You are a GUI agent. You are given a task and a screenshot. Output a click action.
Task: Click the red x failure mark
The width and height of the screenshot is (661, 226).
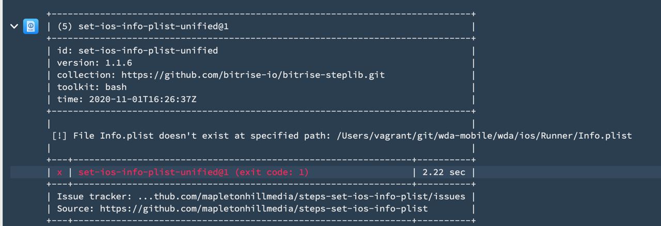[x=59, y=172]
